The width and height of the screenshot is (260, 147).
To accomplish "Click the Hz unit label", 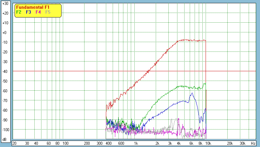I will tap(254, 143).
